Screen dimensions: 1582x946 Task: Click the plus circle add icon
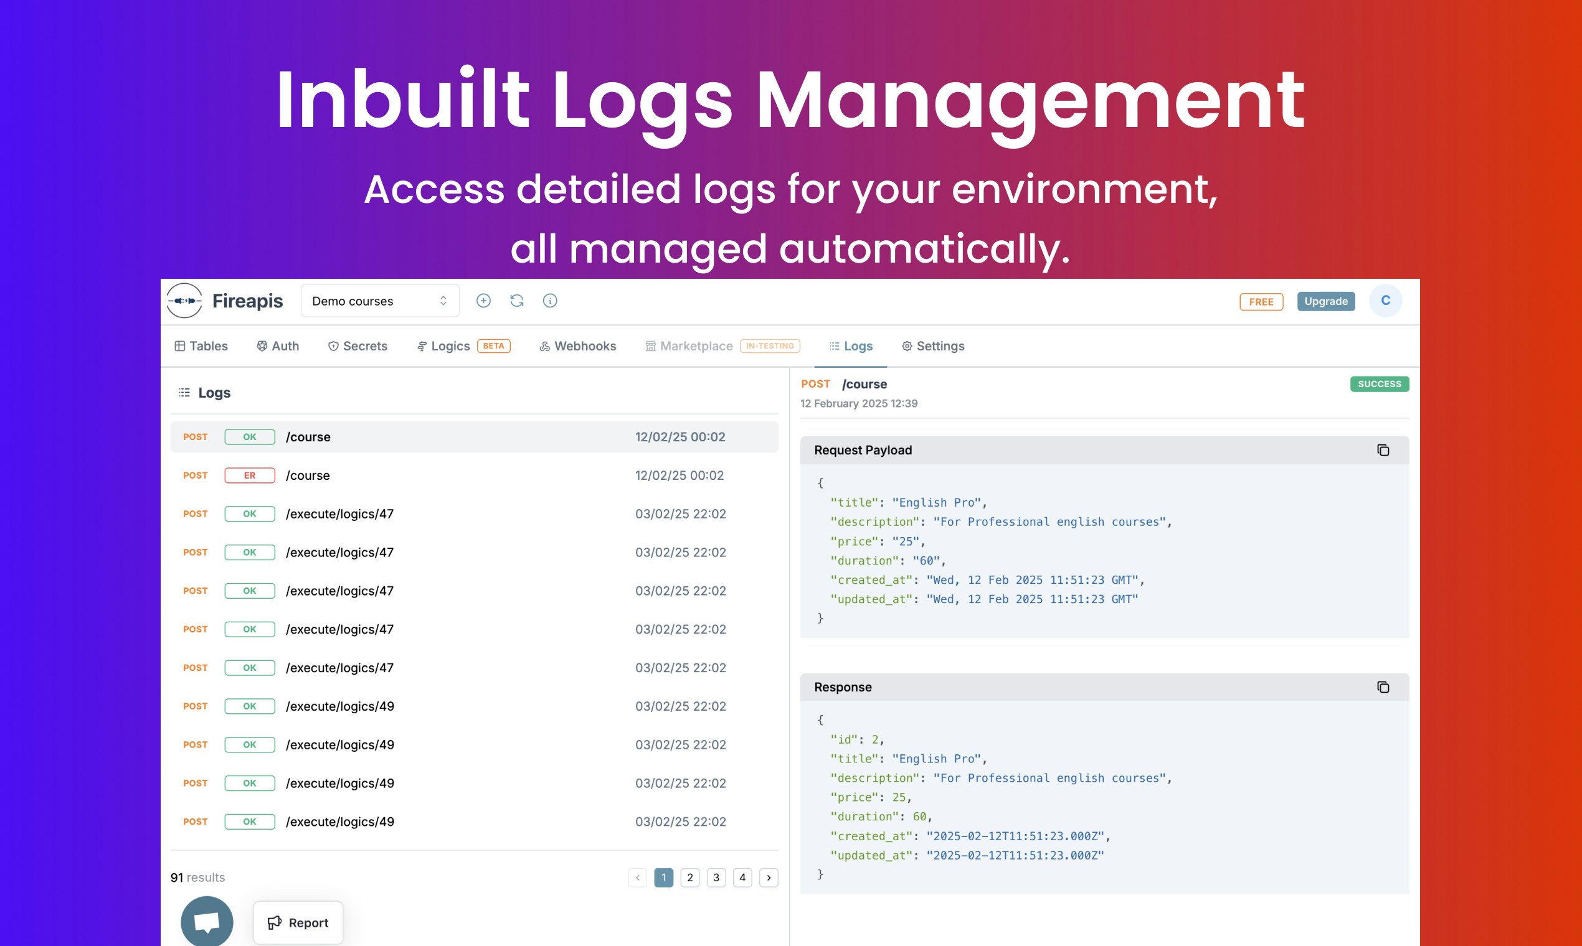point(483,301)
